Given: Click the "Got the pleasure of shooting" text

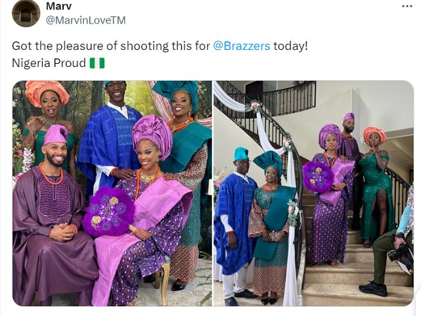Looking at the screenshot, I should (x=112, y=46).
